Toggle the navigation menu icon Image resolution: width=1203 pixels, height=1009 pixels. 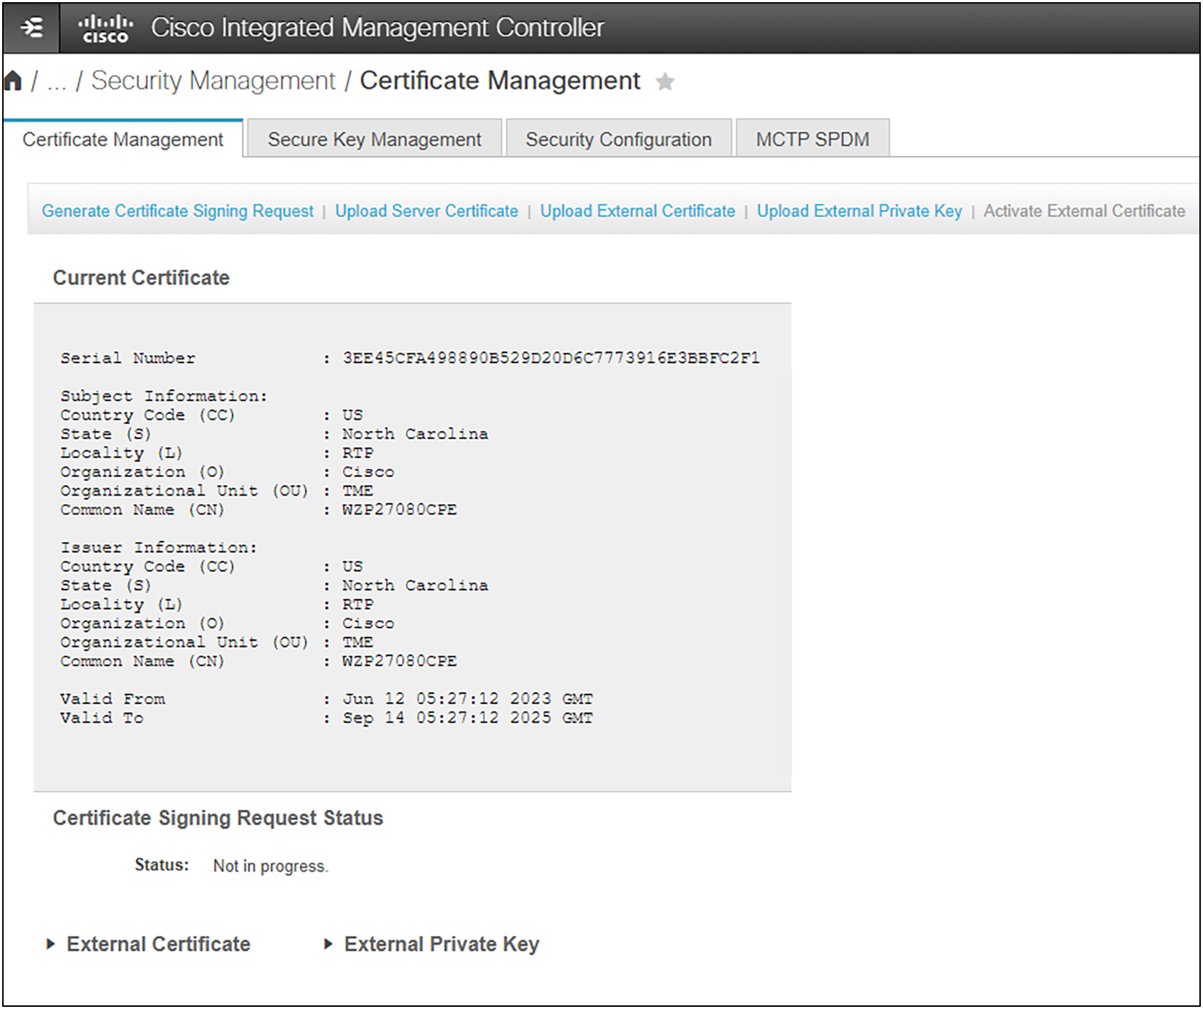click(x=31, y=28)
